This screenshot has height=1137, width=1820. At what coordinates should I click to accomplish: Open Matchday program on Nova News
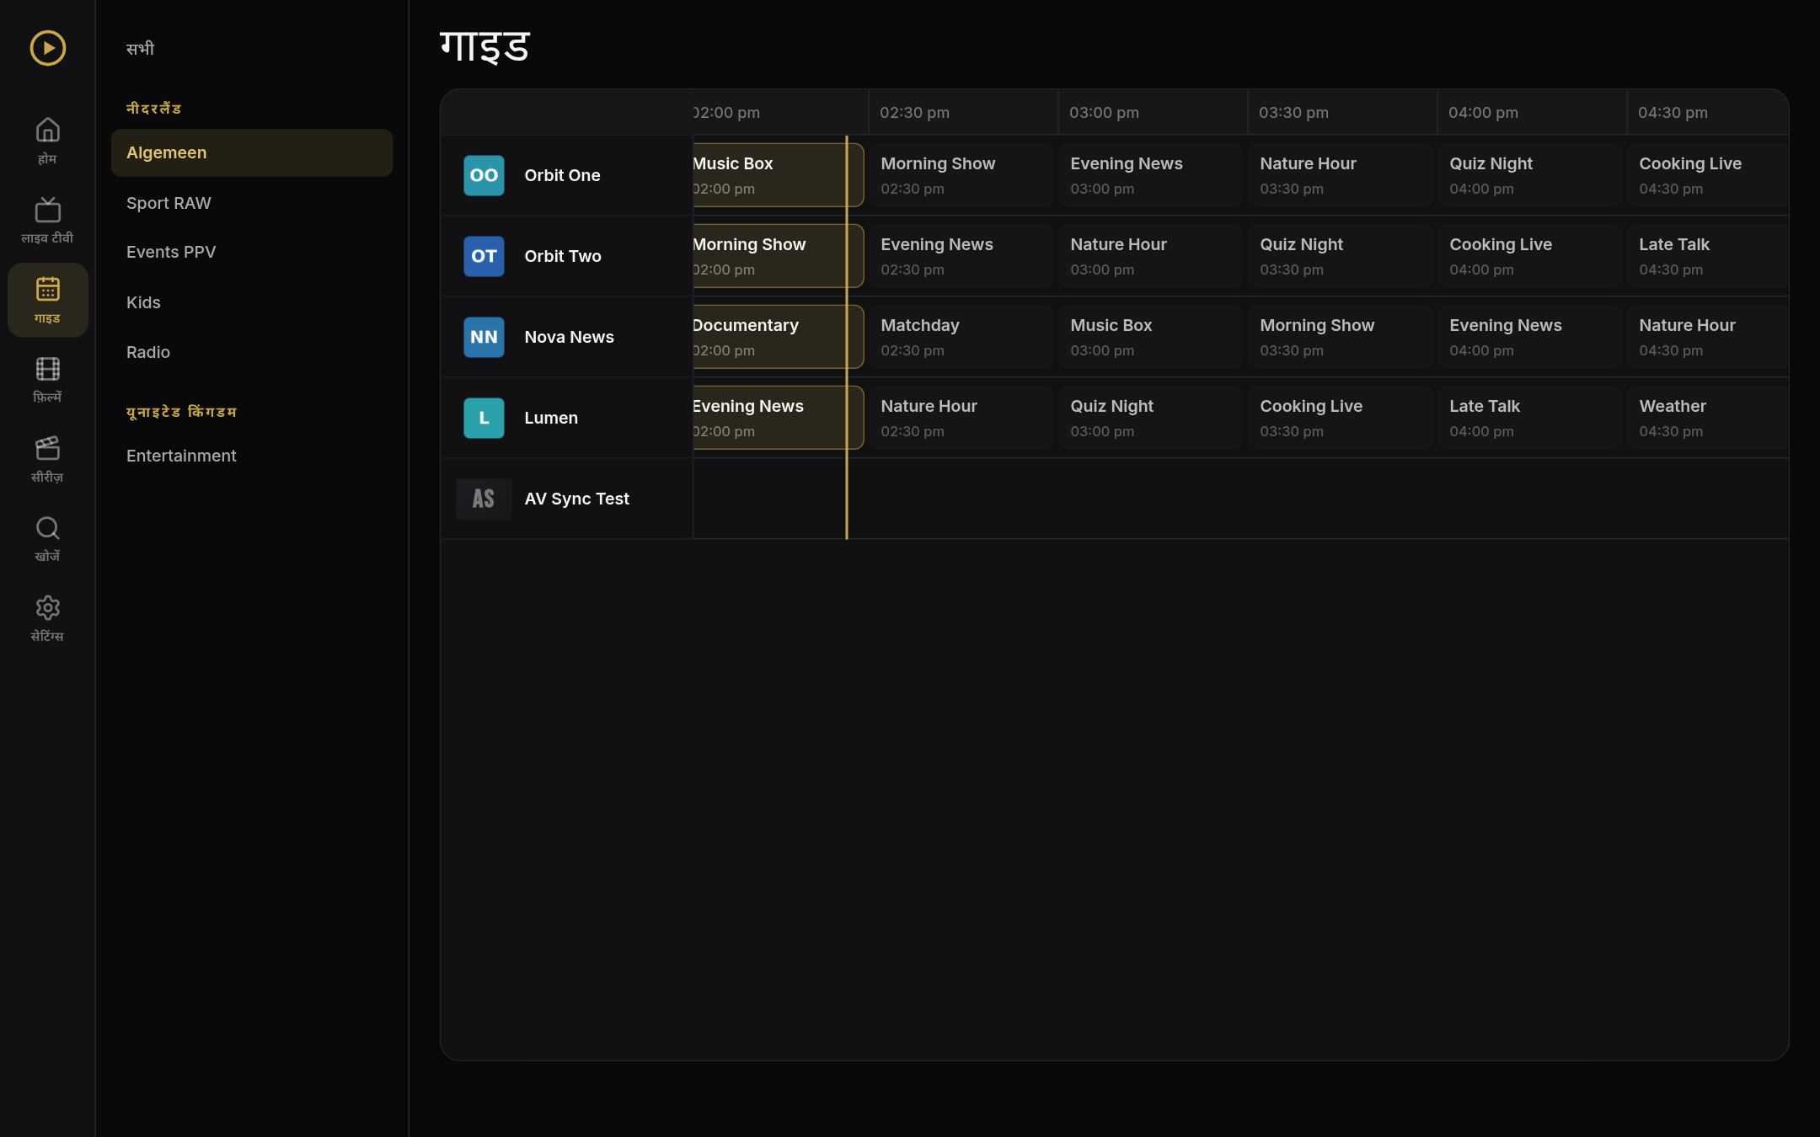pyautogui.click(x=961, y=337)
